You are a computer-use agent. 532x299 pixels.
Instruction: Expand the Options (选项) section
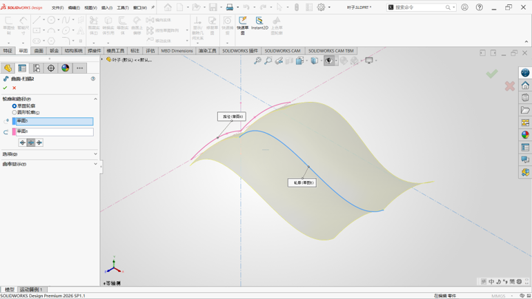pos(95,154)
